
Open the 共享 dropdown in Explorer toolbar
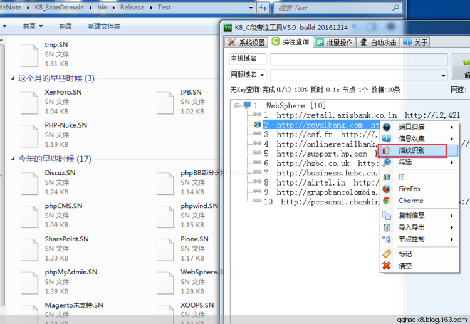pos(33,26)
